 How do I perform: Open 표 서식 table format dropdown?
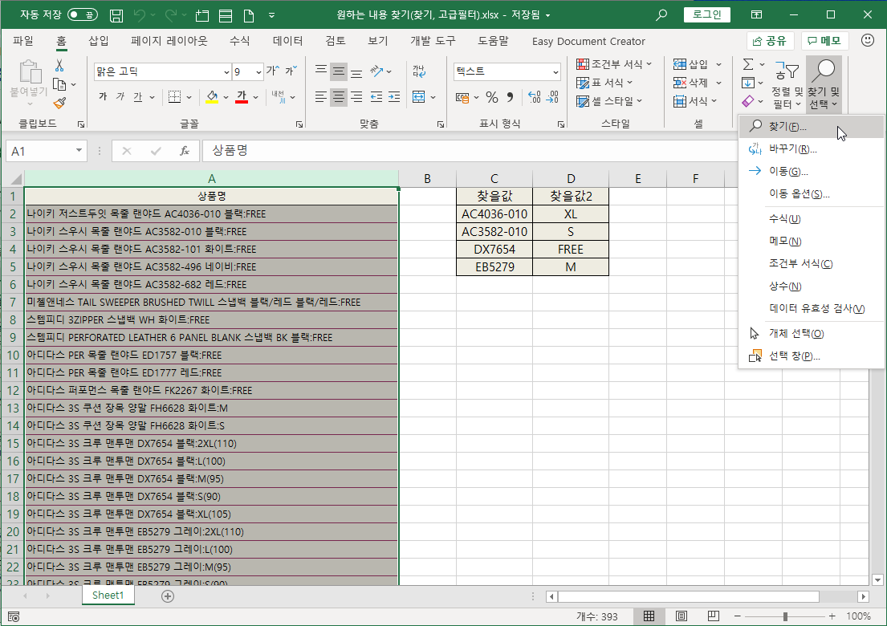pos(604,83)
